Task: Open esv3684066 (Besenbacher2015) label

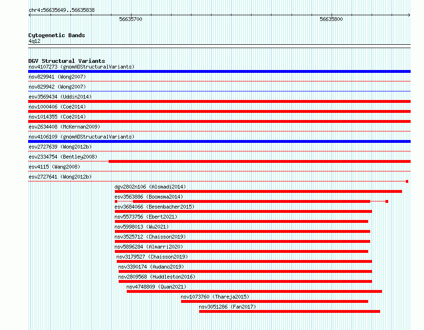Action: tap(154, 207)
